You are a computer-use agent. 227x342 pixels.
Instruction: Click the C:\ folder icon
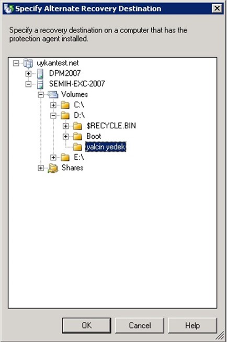click(x=65, y=105)
